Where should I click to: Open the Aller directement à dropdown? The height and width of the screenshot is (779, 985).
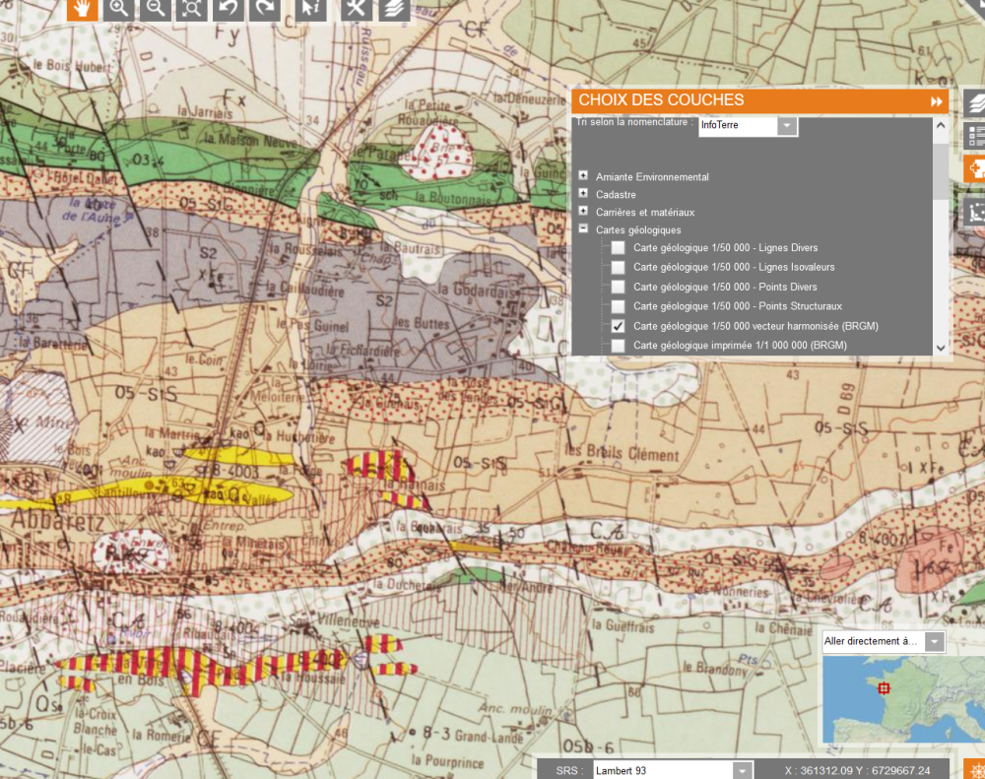tap(934, 642)
